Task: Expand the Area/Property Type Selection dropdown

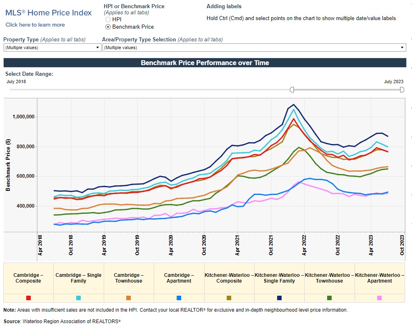Action: coord(254,48)
